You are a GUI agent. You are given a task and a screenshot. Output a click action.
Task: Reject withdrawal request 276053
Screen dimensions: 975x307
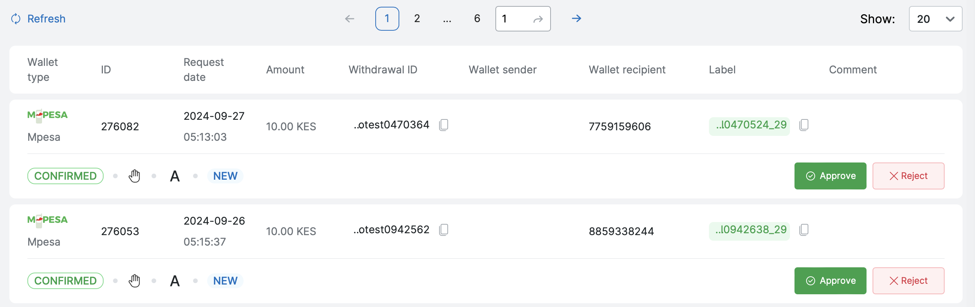click(x=908, y=281)
